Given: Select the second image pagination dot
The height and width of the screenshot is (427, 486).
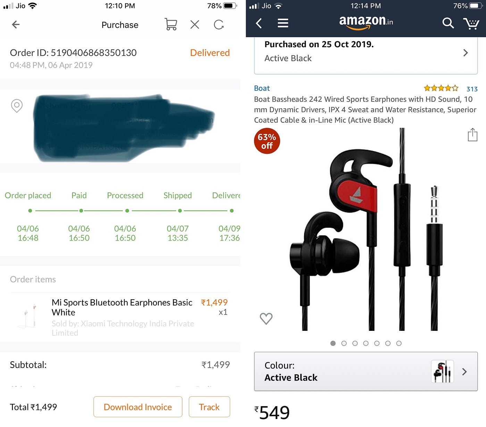Looking at the screenshot, I should [x=344, y=343].
